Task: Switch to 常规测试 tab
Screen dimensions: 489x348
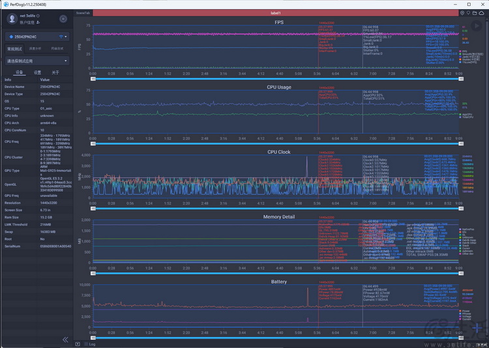Action: coord(14,49)
